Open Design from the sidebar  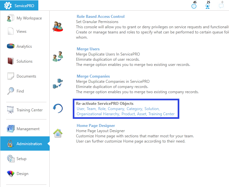click(x=22, y=174)
